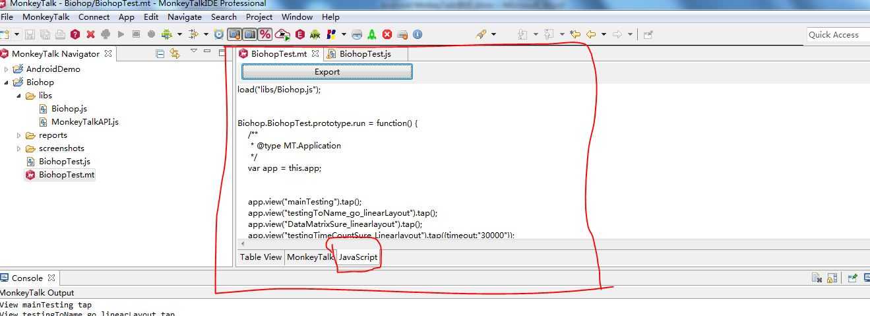
Task: Click the Quick Access search field
Action: click(838, 34)
